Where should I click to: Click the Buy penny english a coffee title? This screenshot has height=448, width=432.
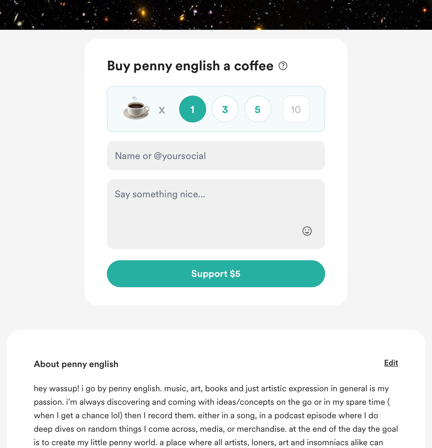click(x=190, y=66)
